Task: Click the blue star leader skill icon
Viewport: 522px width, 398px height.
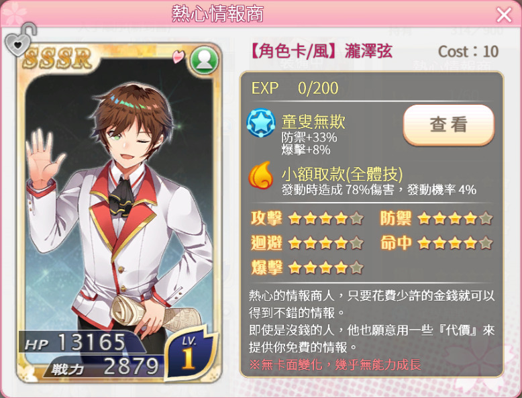Action: (261, 123)
